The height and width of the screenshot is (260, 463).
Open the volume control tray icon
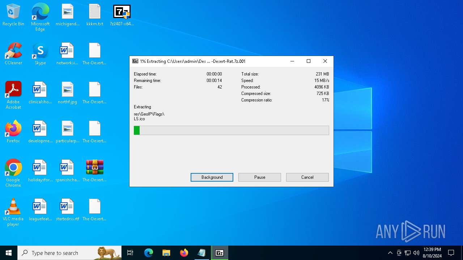click(x=416, y=253)
